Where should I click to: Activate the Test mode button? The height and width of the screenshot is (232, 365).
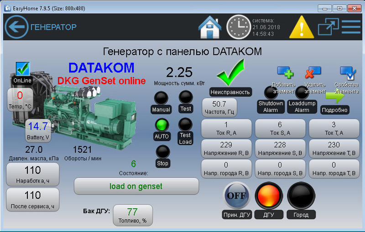[x=185, y=97]
